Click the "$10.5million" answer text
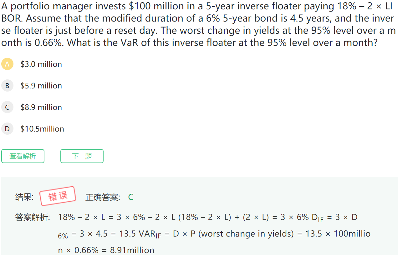The height and width of the screenshot is (255, 408). coord(42,129)
